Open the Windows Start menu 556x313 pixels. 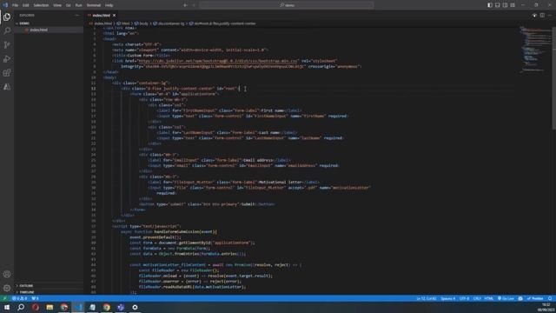point(7,307)
